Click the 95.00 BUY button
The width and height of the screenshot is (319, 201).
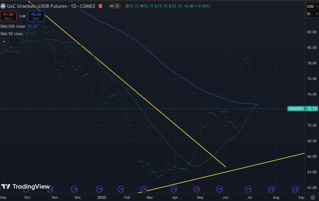point(36,16)
